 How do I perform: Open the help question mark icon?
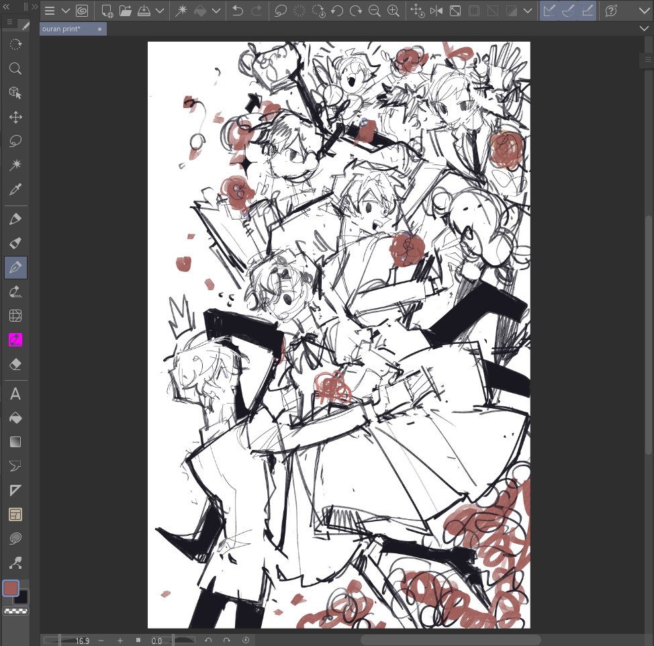[610, 11]
